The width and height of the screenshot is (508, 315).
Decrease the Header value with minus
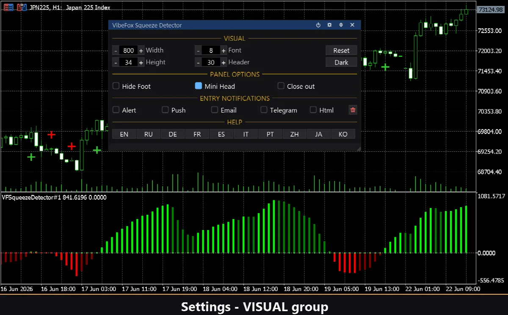click(198, 63)
